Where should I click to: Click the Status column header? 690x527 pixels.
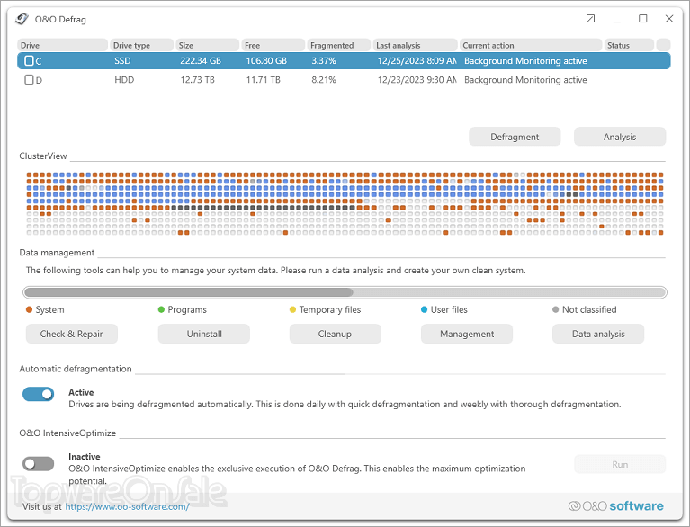(629, 45)
